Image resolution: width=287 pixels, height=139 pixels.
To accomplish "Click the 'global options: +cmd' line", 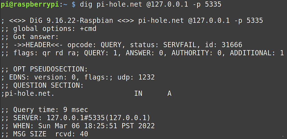I will 55,29.
